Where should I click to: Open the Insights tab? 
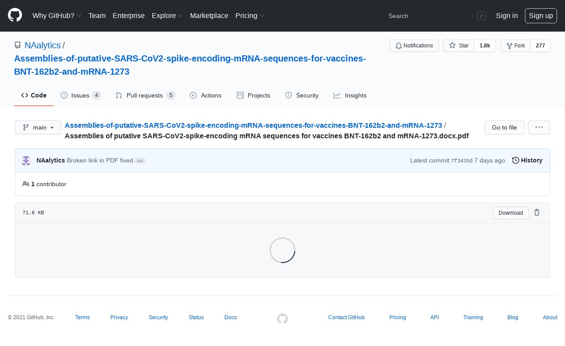(x=350, y=95)
